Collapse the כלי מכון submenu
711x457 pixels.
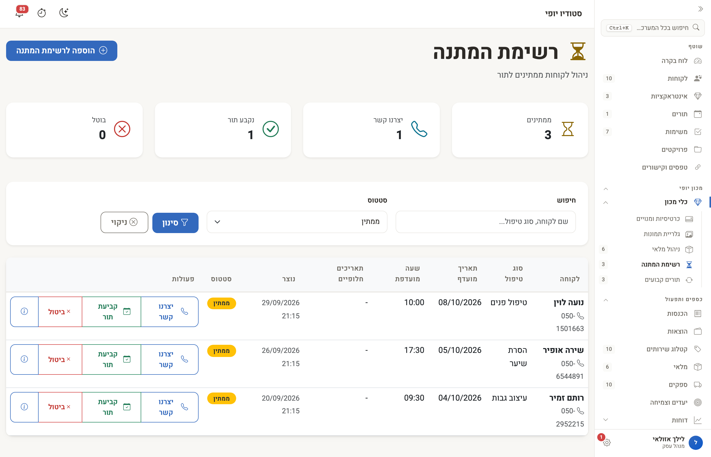click(x=606, y=203)
